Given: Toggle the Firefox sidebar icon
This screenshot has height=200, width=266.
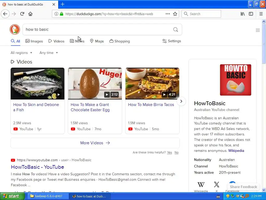Looking at the screenshot, I should [x=251, y=14].
